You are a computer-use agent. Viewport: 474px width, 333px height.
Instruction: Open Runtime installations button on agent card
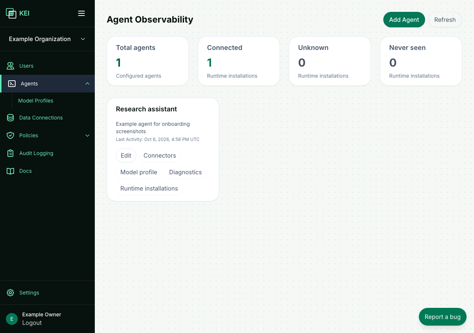149,188
